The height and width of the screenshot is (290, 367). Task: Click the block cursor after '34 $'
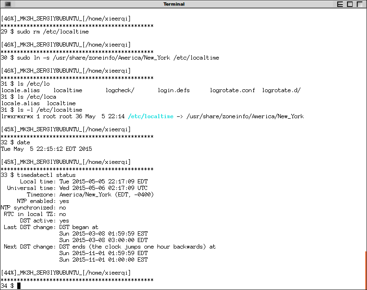pyautogui.click(x=19, y=286)
